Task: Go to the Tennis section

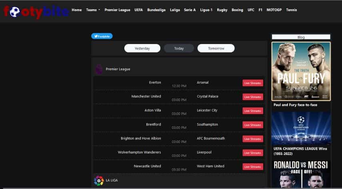Action: click(x=291, y=10)
